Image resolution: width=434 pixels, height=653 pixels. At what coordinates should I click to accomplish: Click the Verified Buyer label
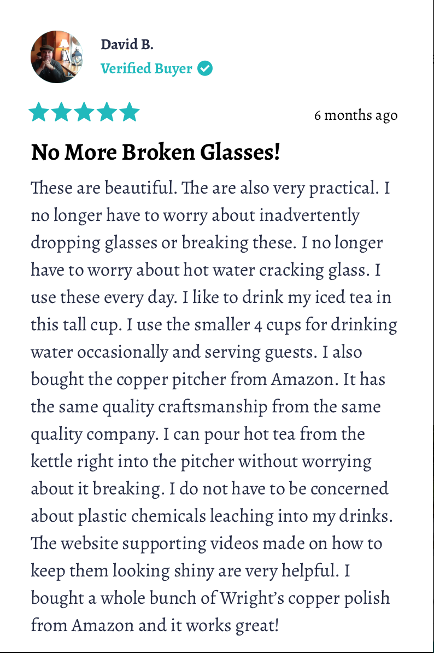(x=146, y=69)
